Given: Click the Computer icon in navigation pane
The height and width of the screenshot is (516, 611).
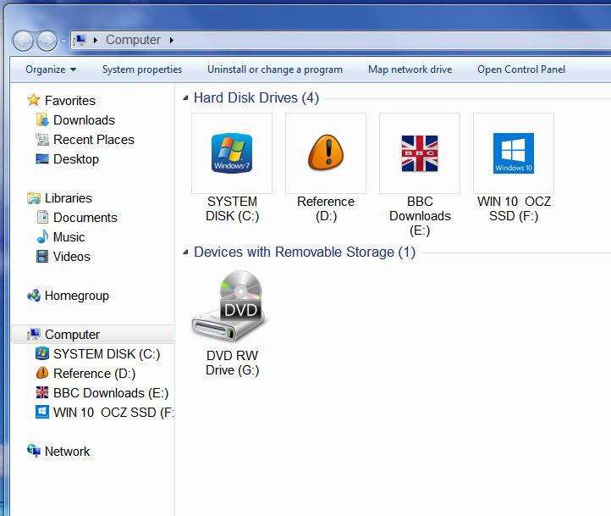Looking at the screenshot, I should point(34,334).
